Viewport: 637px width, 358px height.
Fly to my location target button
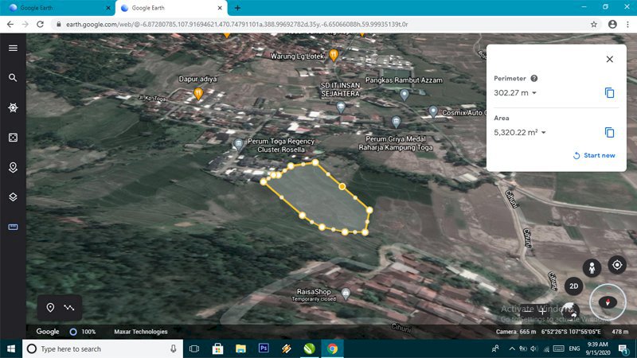click(x=617, y=265)
